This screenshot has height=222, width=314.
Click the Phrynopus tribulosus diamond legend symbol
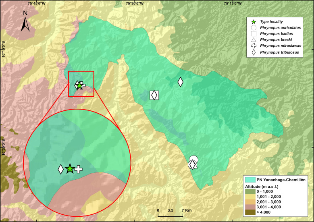click(254, 52)
